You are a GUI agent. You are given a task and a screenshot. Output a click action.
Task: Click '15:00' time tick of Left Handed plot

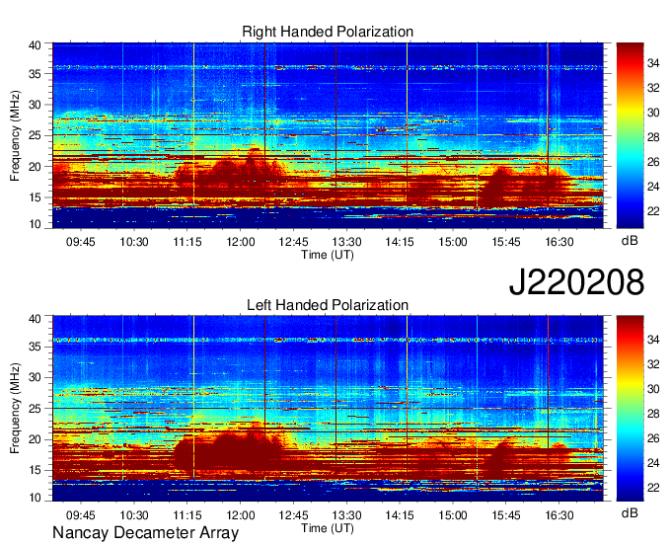coord(453,514)
